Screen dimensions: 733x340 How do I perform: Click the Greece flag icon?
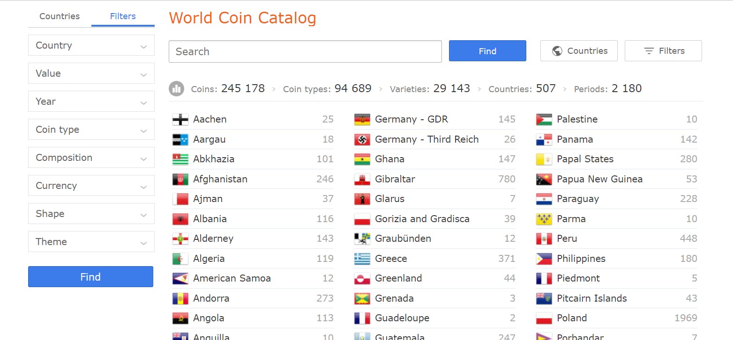click(x=362, y=259)
